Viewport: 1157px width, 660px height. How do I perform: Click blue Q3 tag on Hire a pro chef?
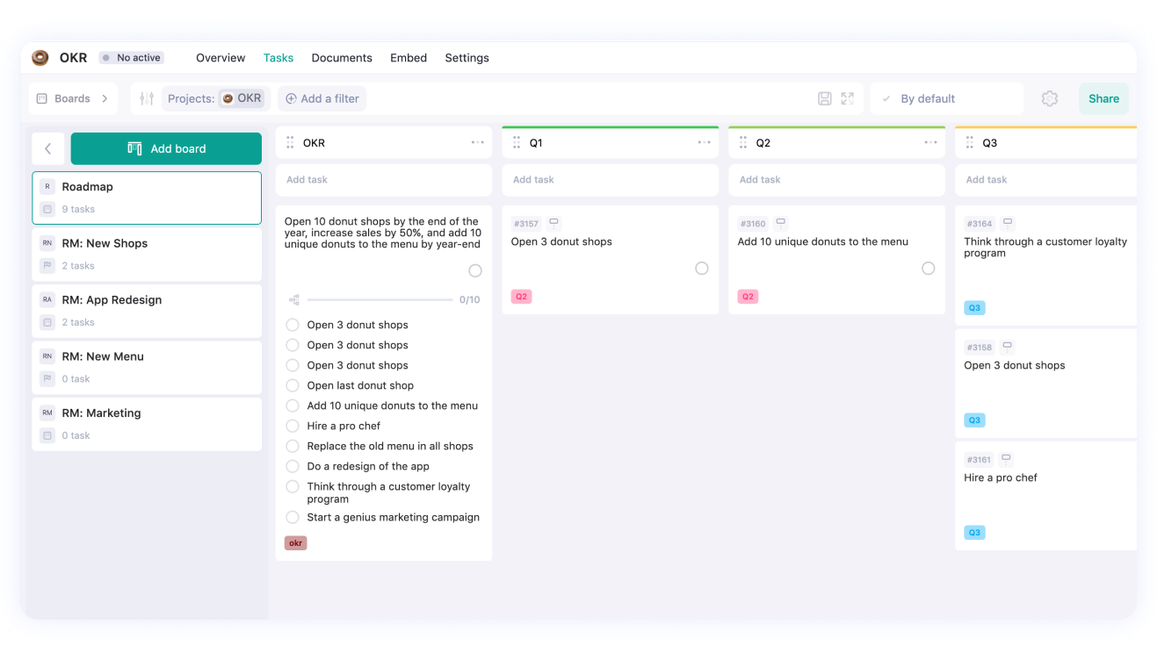(974, 533)
